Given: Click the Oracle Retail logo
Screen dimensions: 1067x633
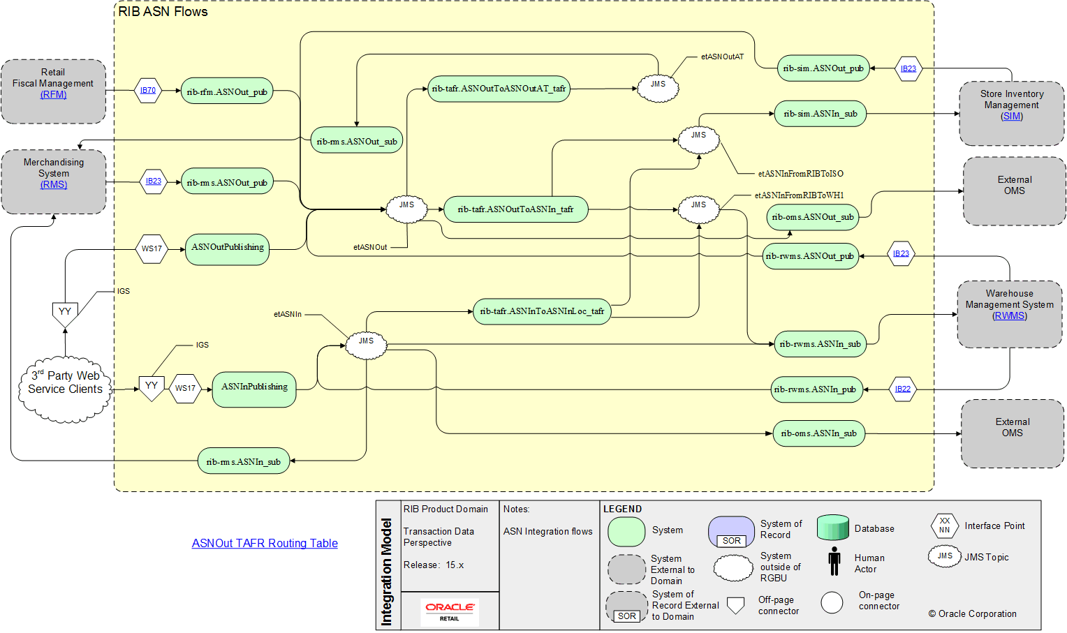Looking at the screenshot, I should point(450,611).
